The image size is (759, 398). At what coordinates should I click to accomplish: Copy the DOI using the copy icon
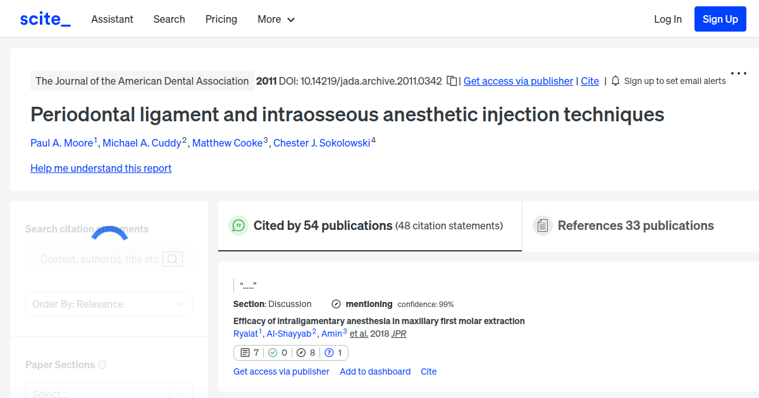452,81
